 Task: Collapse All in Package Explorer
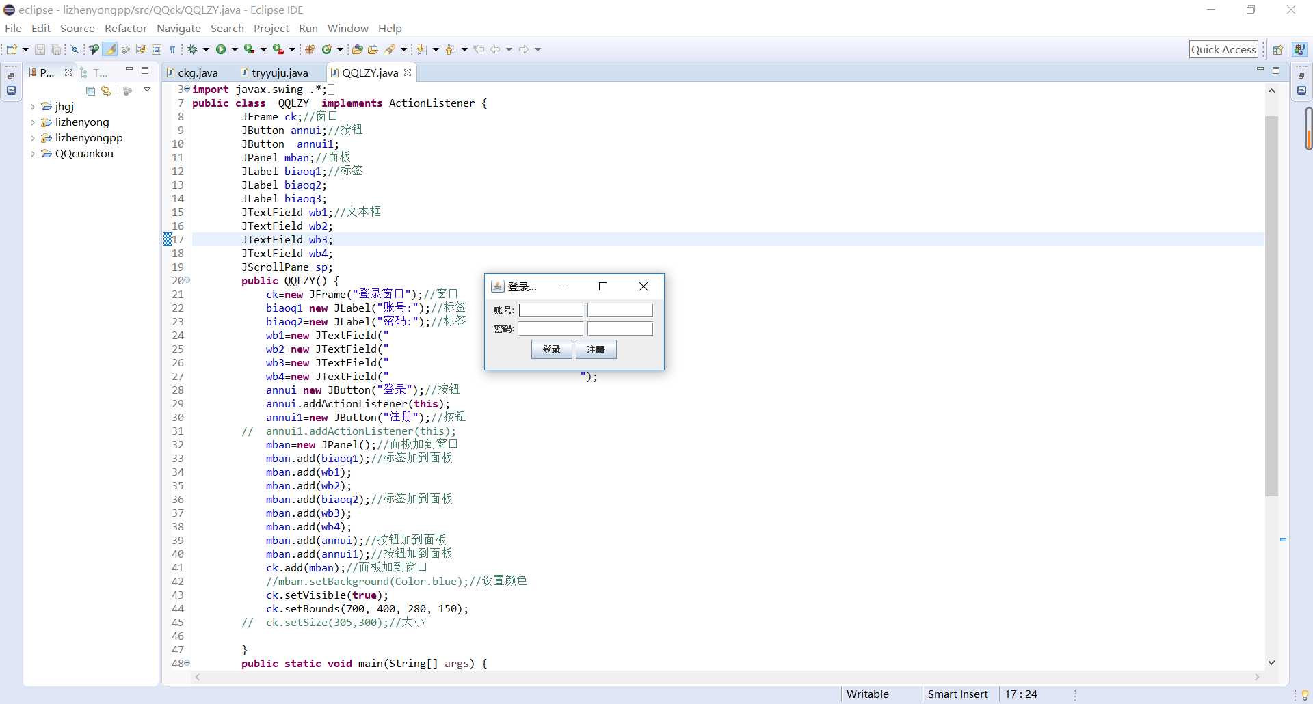click(90, 91)
